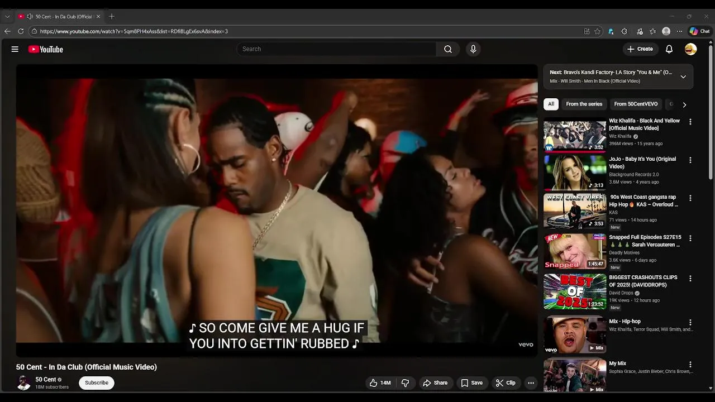Viewport: 715px width, 402px height.
Task: Open the Create button
Action: [x=640, y=49]
